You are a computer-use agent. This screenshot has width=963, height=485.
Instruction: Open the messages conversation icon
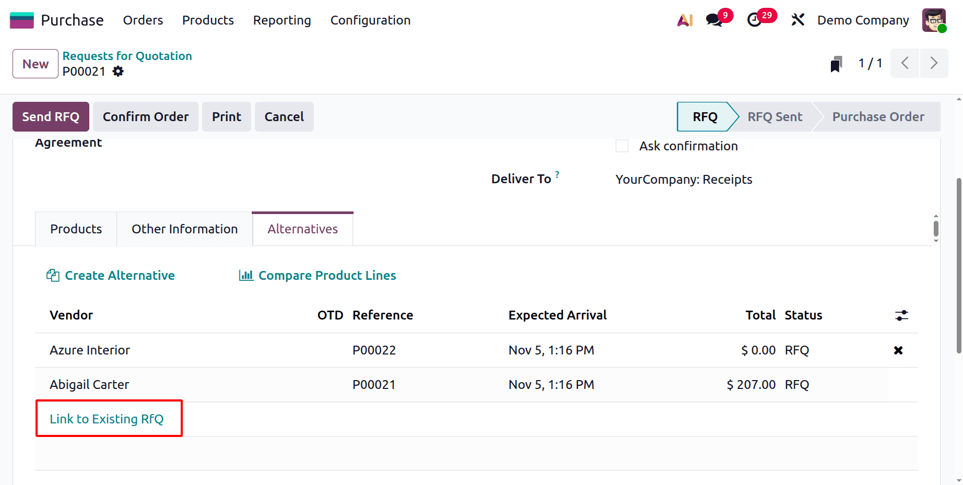coord(713,20)
